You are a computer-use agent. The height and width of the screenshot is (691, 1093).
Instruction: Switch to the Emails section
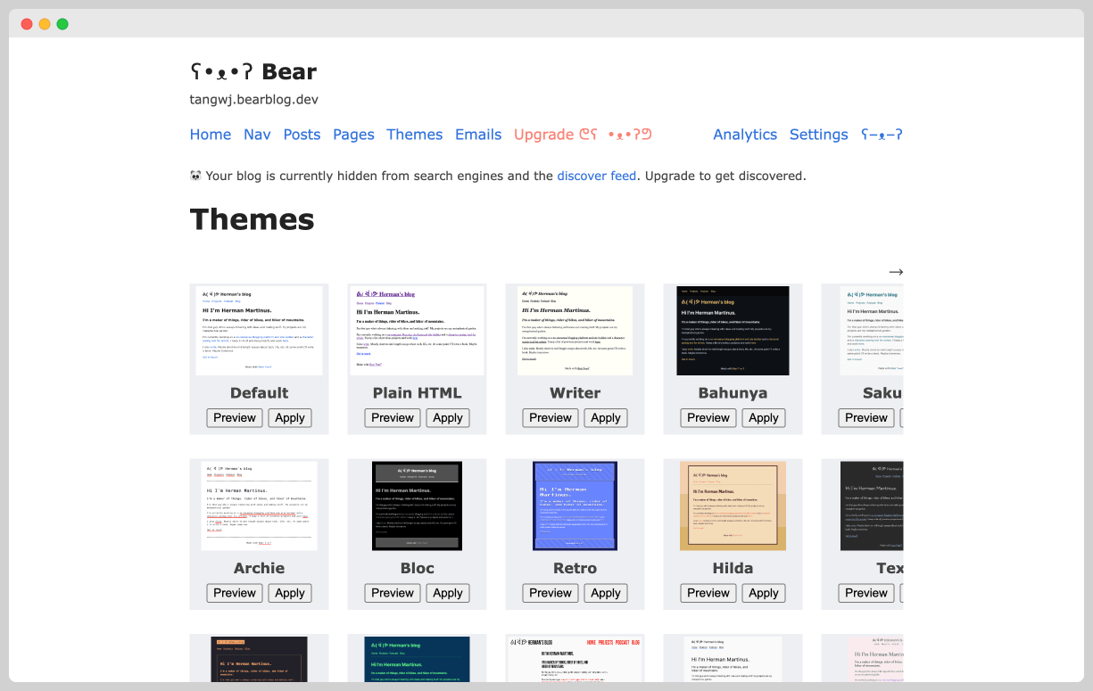(478, 135)
